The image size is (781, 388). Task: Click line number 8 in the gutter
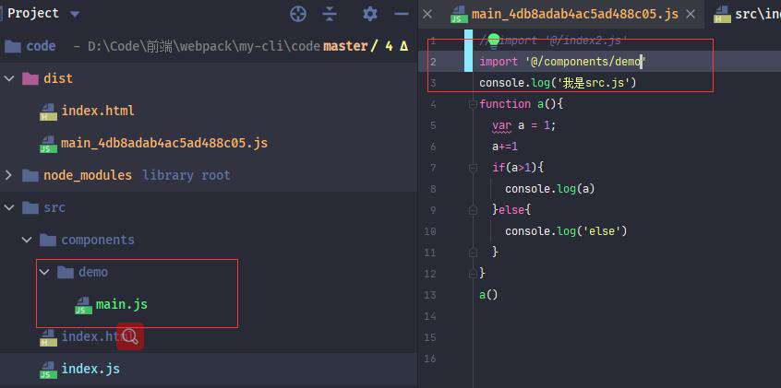coord(432,189)
